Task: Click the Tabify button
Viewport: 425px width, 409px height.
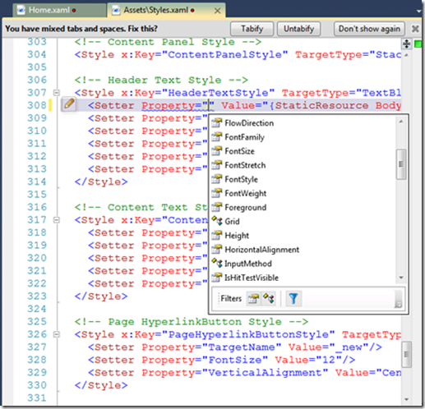Action: pyautogui.click(x=252, y=29)
